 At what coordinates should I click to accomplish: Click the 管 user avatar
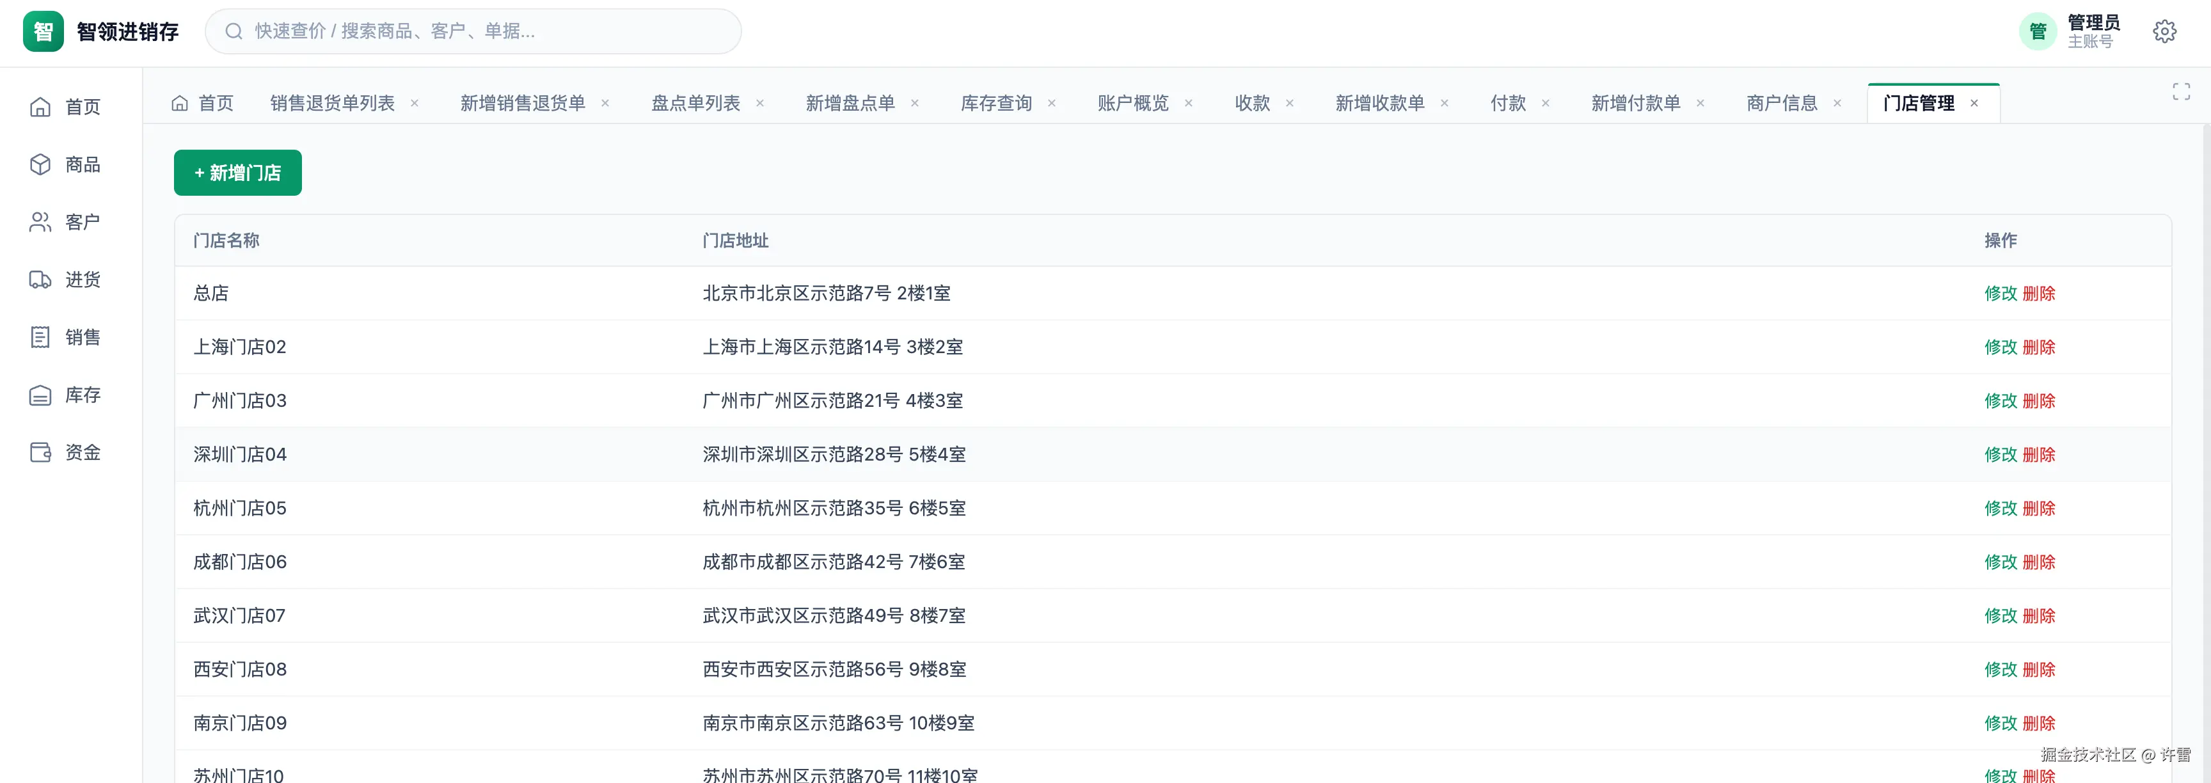point(2038,32)
